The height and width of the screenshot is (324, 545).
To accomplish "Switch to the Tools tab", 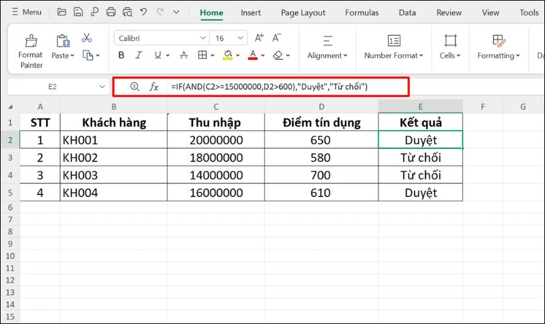I will coord(529,13).
